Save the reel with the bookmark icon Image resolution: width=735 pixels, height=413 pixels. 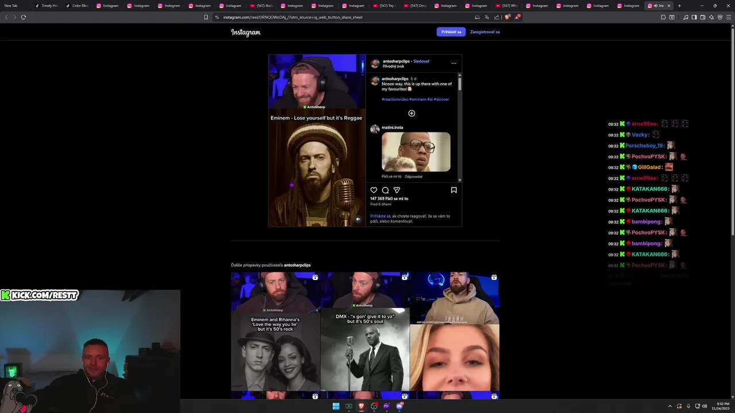(454, 190)
